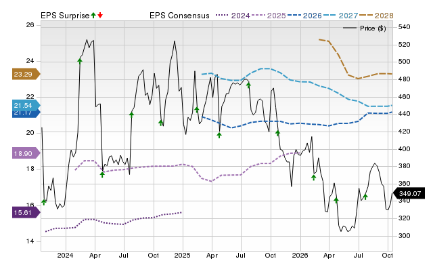Select the 2025 dashed violet legend entry
433x259 pixels.
pos(269,16)
